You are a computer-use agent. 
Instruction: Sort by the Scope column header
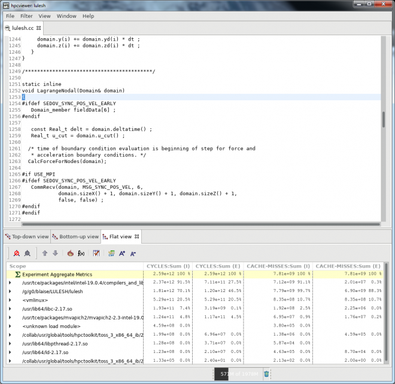[x=75, y=266]
